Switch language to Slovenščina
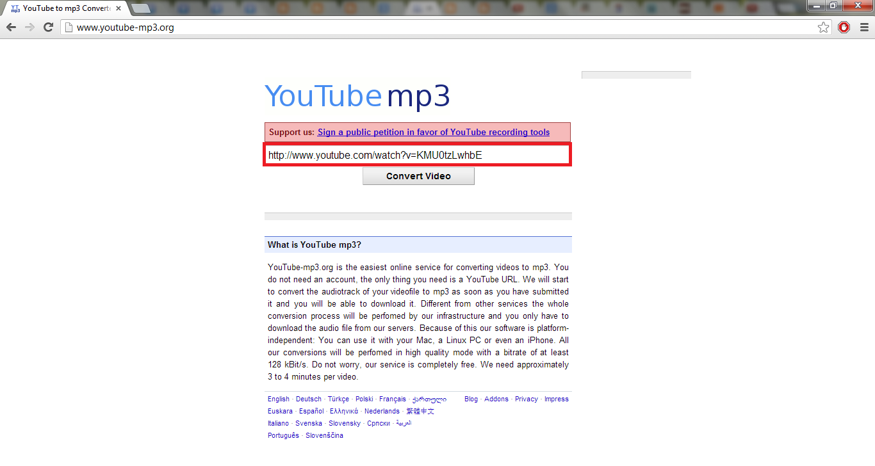 coord(324,436)
